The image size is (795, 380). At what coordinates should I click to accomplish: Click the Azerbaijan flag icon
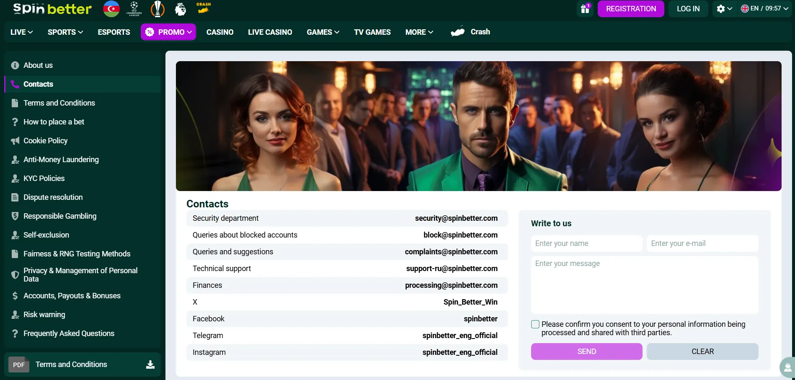111,8
